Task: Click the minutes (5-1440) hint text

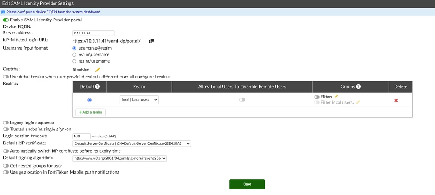Action: (x=104, y=136)
